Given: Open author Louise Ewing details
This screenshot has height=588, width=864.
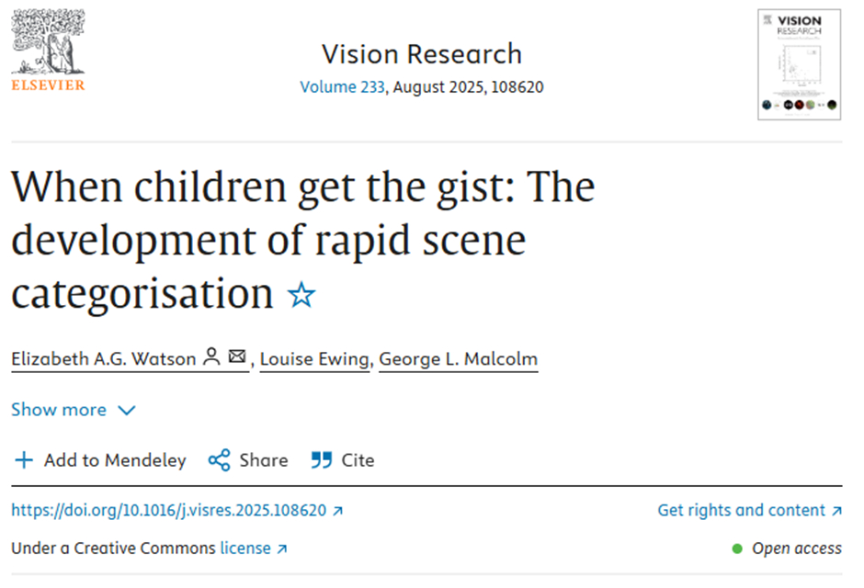Looking at the screenshot, I should 315,358.
